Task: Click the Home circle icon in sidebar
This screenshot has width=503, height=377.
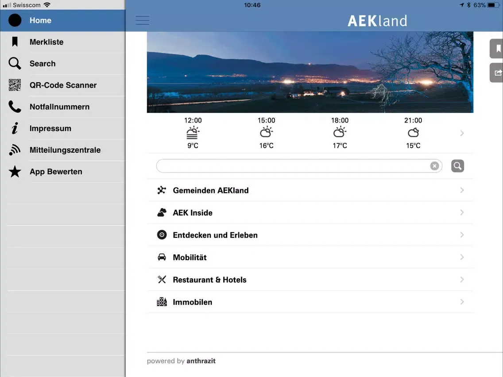Action: pyautogui.click(x=15, y=20)
